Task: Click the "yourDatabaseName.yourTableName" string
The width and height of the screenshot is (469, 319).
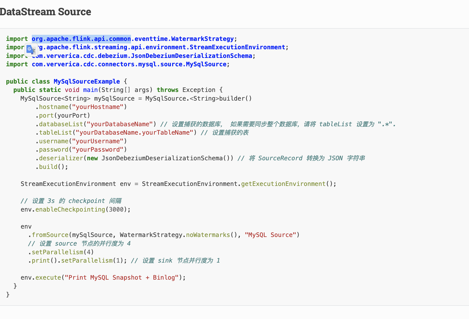Action: [135, 133]
